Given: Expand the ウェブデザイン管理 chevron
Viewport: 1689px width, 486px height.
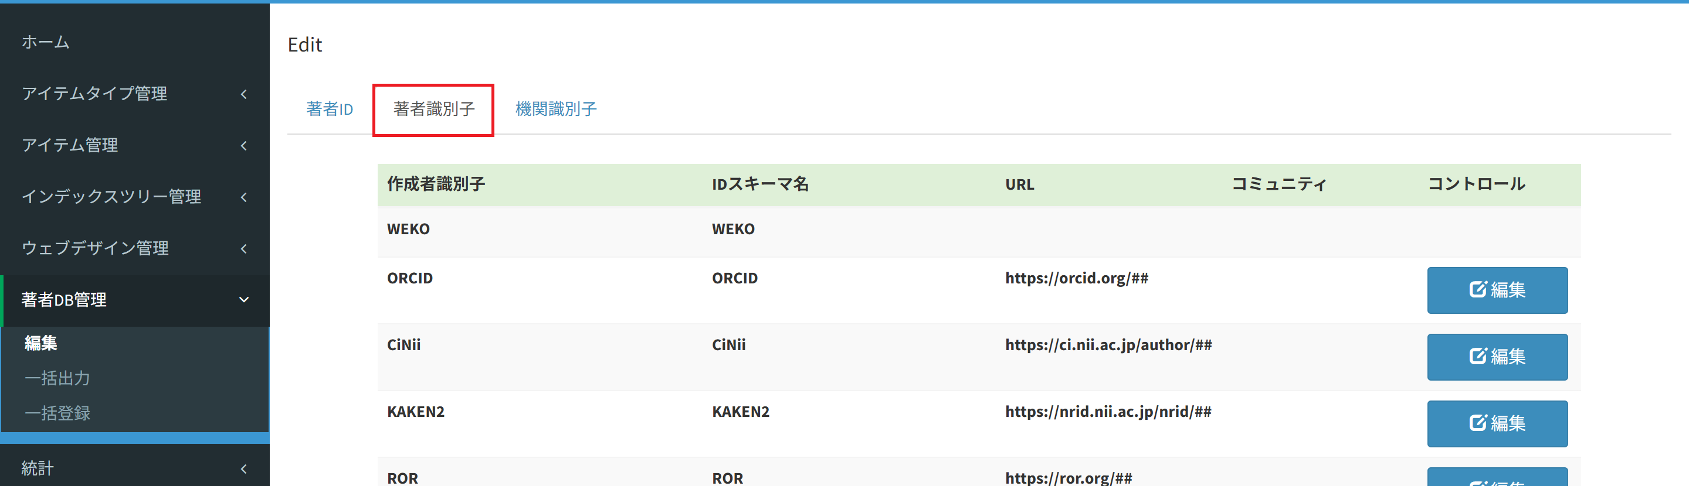Looking at the screenshot, I should [x=244, y=249].
